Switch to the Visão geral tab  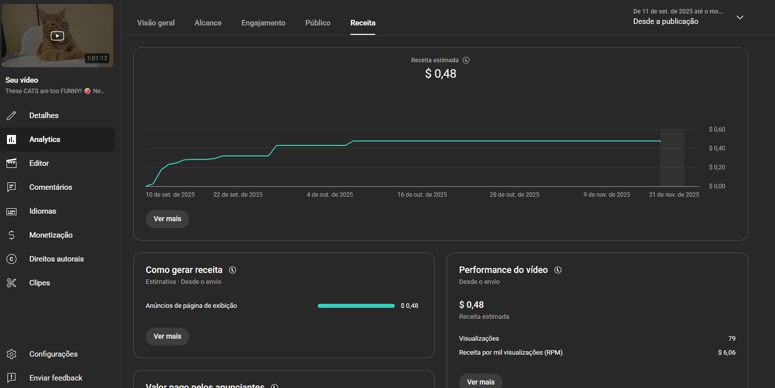[156, 23]
